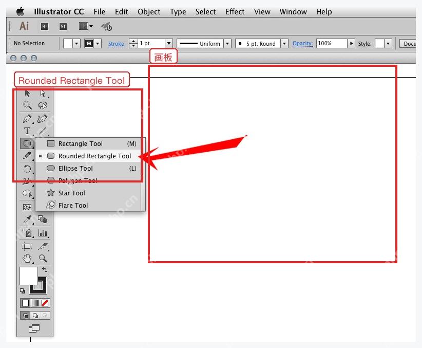Open the Change Screen Mode button
This screenshot has height=348, width=422.
coord(34,328)
